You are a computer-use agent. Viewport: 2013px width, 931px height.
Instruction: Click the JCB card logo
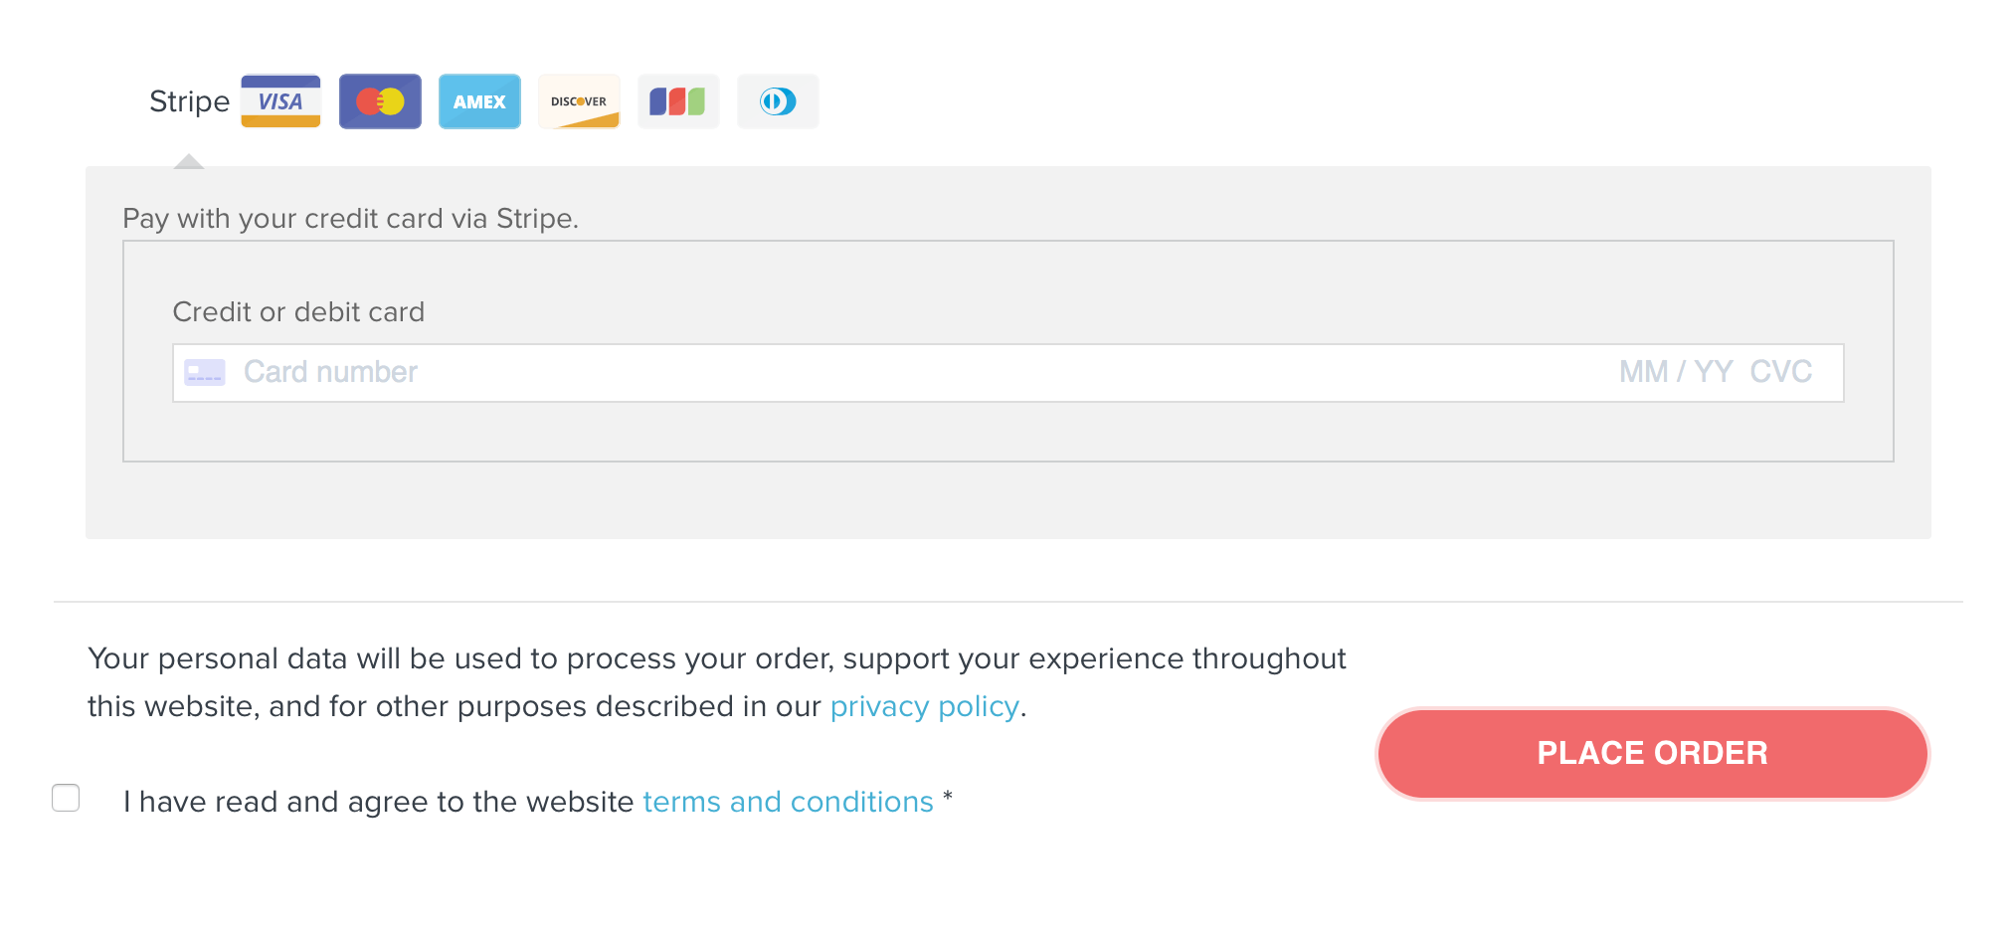[678, 101]
